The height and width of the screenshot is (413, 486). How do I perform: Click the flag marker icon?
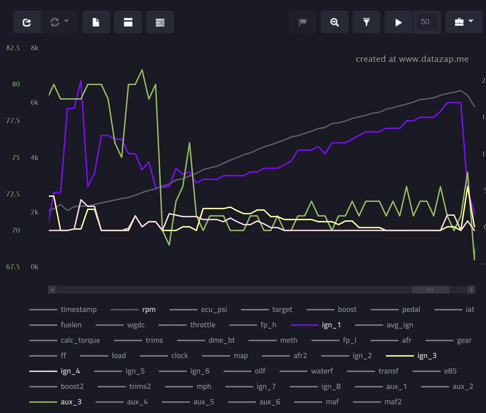coord(303,22)
